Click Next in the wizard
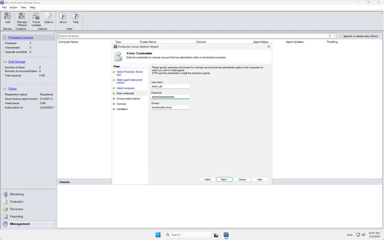Viewport: 384px width, 240px height. 224,179
